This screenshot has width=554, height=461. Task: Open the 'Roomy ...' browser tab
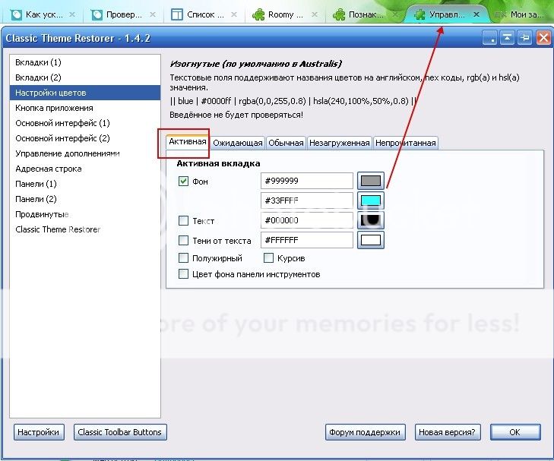(x=286, y=14)
